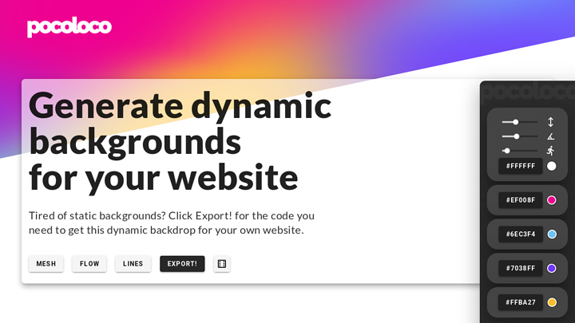Select the MESH background style

(x=46, y=264)
